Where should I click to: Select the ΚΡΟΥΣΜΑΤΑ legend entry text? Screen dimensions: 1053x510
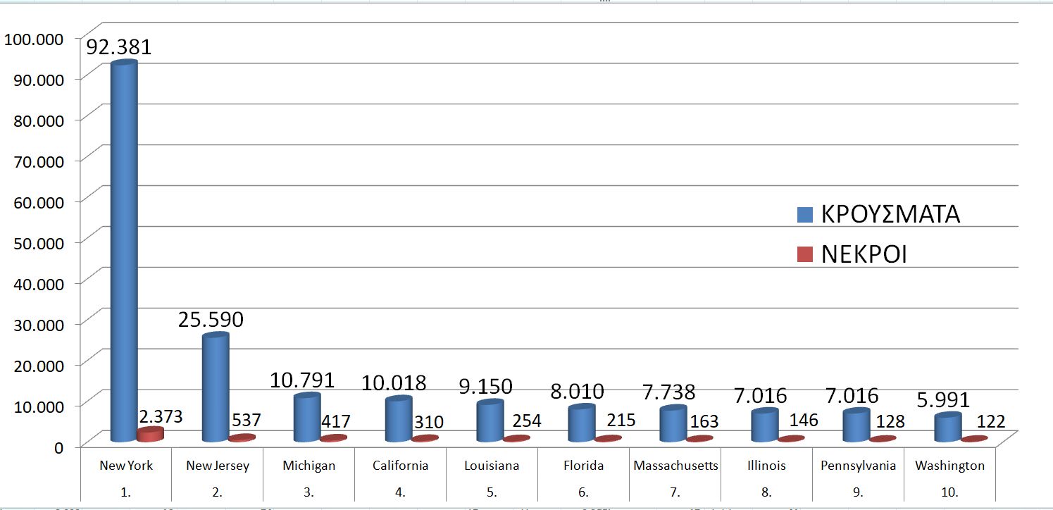890,214
